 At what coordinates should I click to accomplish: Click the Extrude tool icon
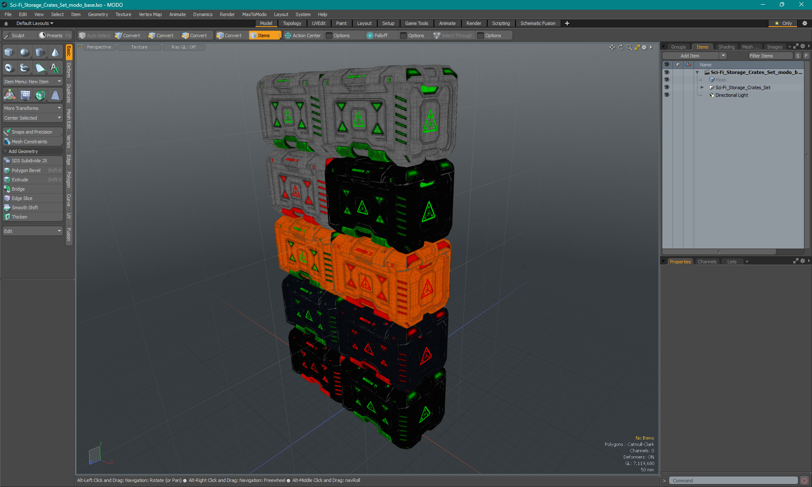pyautogui.click(x=8, y=179)
